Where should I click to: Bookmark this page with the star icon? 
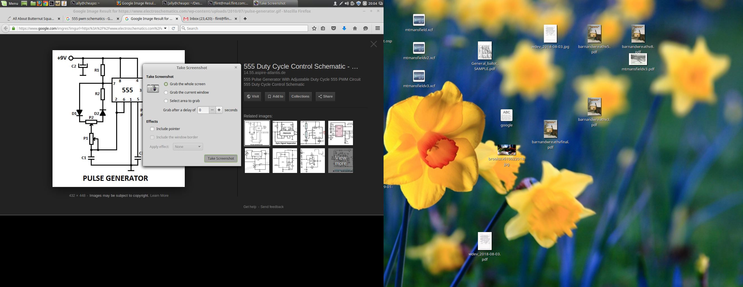[314, 28]
